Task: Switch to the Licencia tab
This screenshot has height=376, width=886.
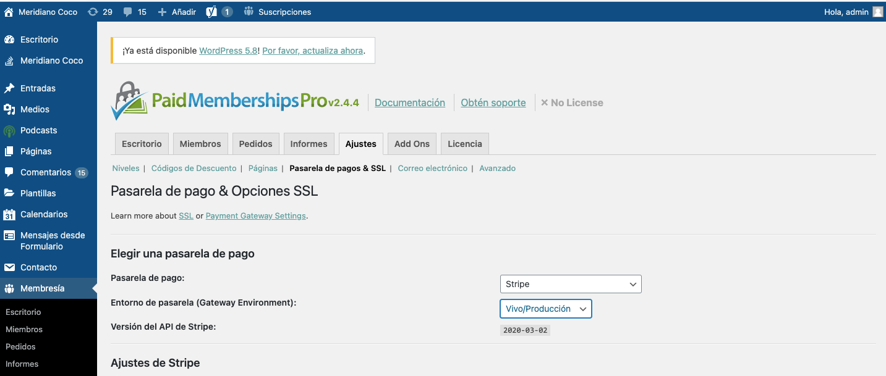Action: tap(465, 144)
